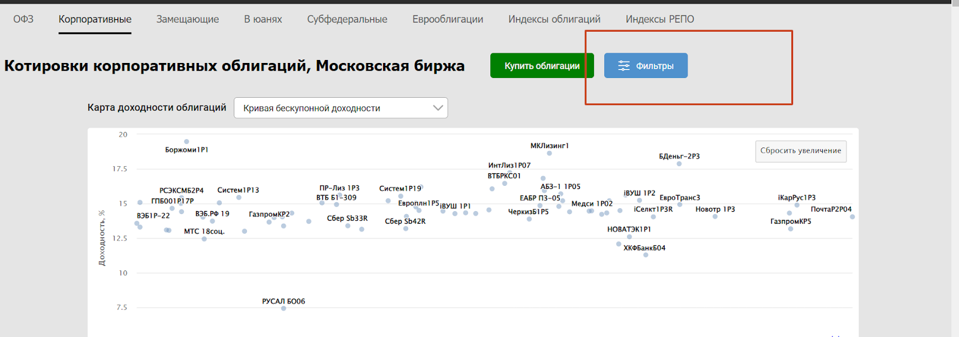Select the ЕАБР П3-05 bond label
Image resolution: width=959 pixels, height=337 pixels.
coord(540,198)
